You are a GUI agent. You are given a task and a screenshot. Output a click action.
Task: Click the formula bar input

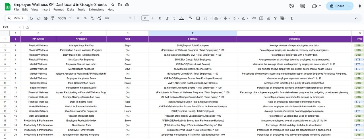coord(196,27)
